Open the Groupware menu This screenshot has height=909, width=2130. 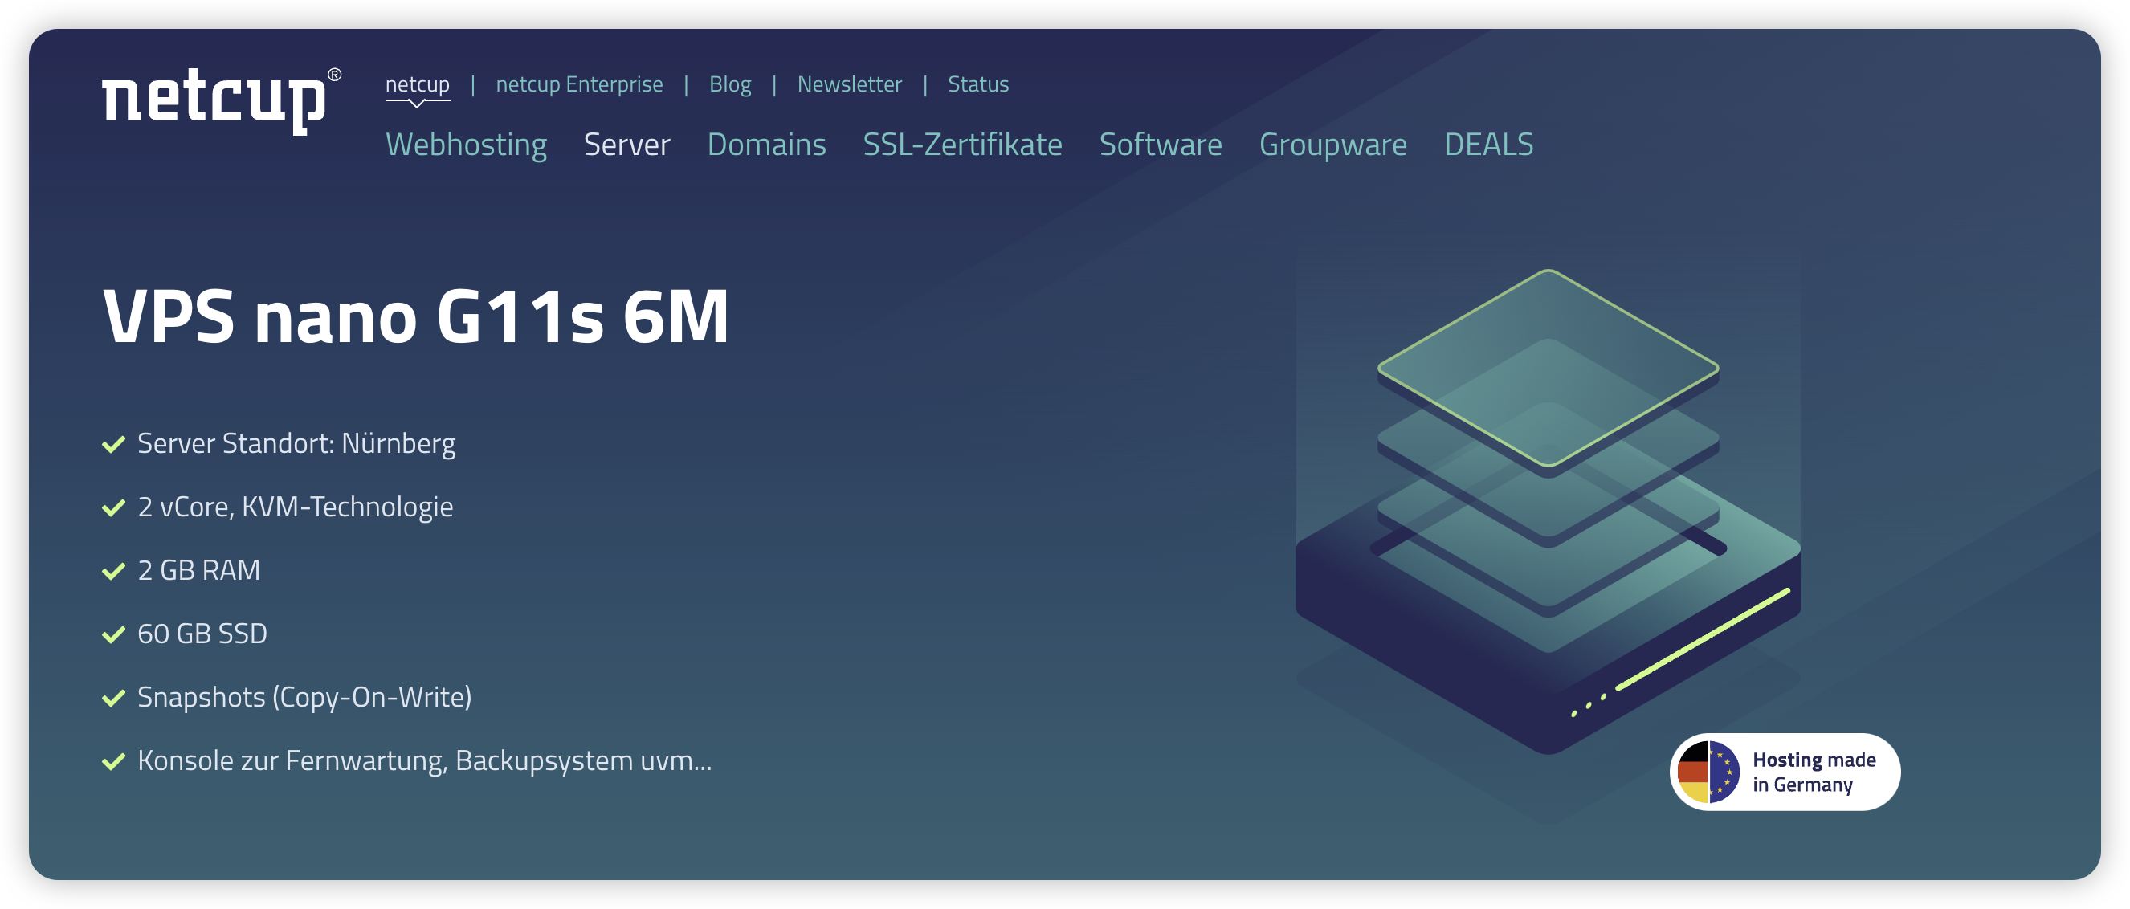tap(1332, 145)
